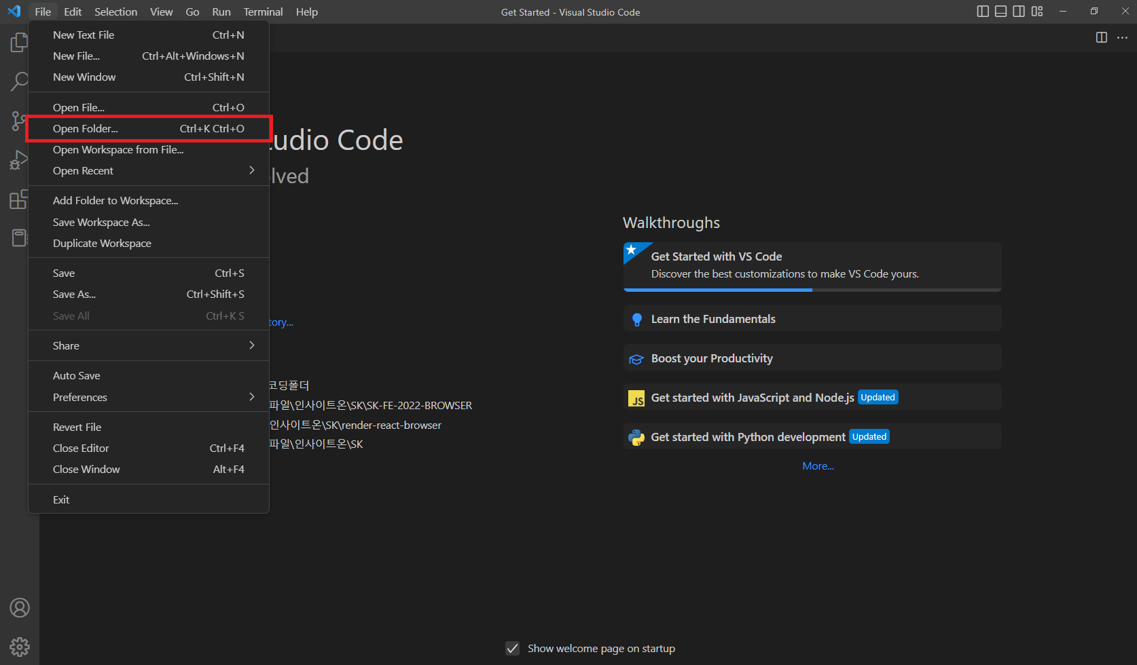Click Get Started walkthrough progress bar
This screenshot has width=1137, height=665.
pos(812,290)
